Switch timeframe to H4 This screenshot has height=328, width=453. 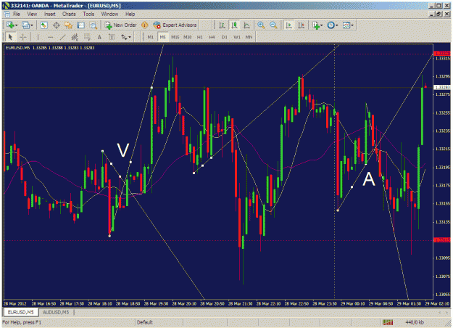point(212,37)
